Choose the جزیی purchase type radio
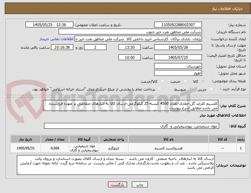 click(211, 89)
